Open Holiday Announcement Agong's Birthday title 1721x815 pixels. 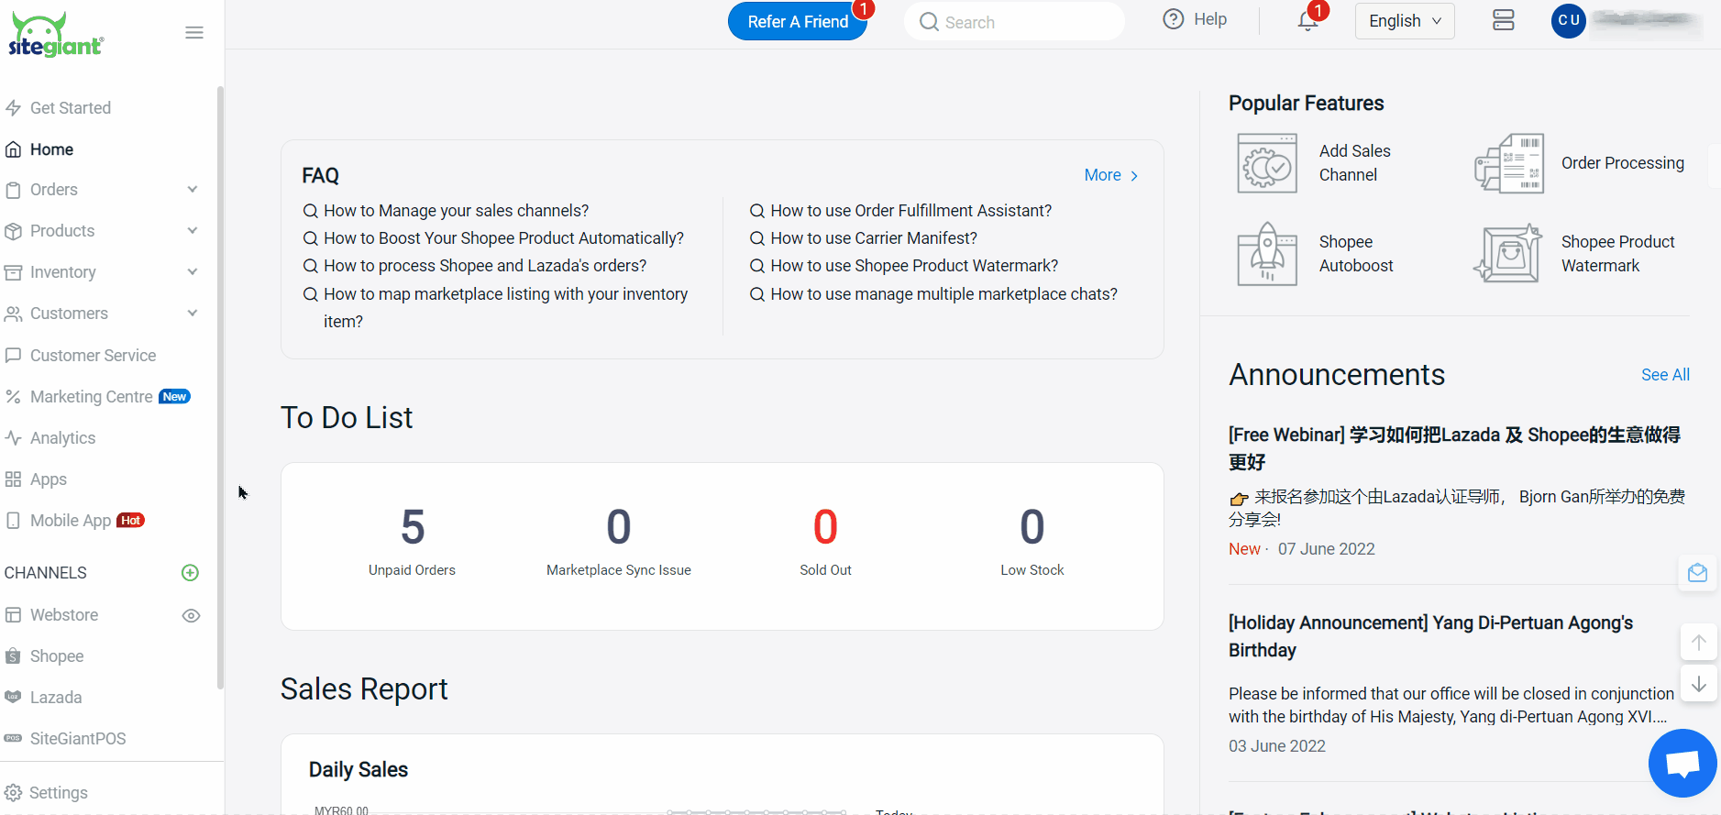pos(1430,636)
